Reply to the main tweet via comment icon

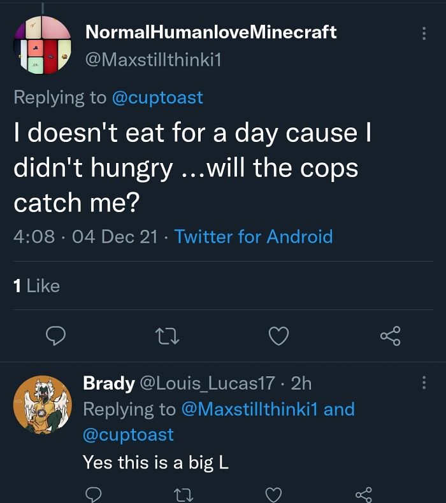(56, 336)
